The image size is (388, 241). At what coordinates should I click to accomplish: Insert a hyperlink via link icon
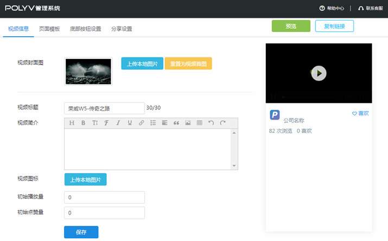click(x=142, y=123)
